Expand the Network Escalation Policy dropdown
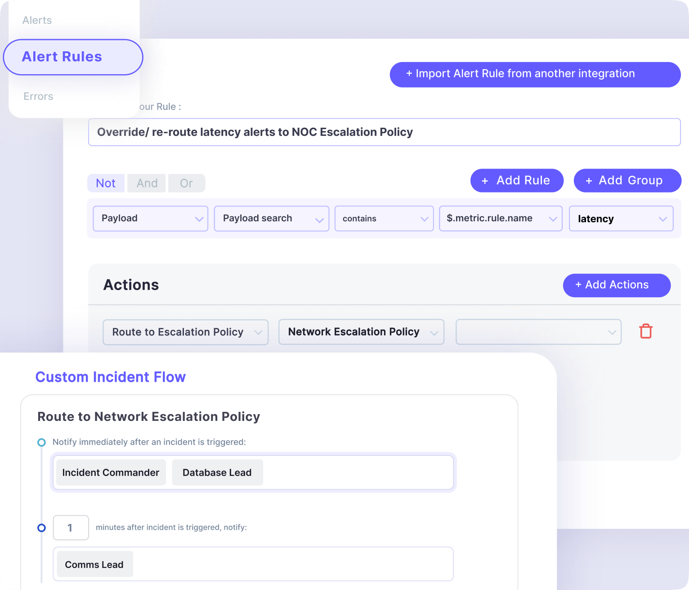The width and height of the screenshot is (689, 590). 361,332
